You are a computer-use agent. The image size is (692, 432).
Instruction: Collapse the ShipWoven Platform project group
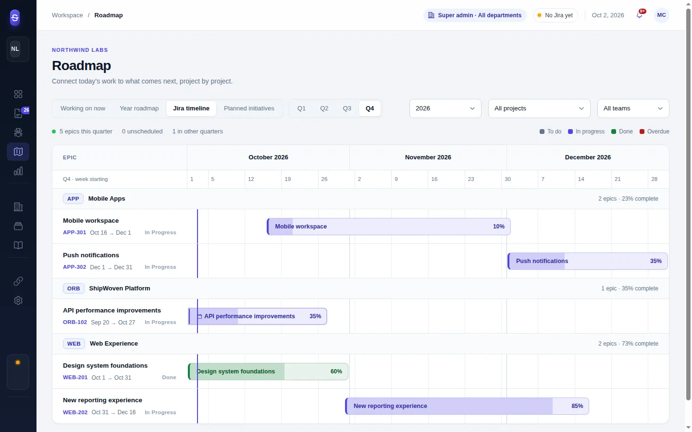coord(360,288)
